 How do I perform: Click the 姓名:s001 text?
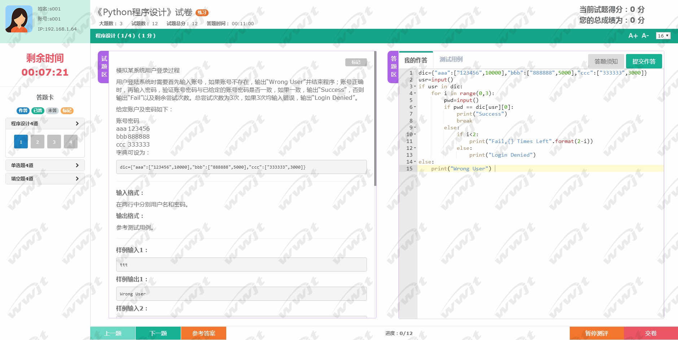[49, 9]
